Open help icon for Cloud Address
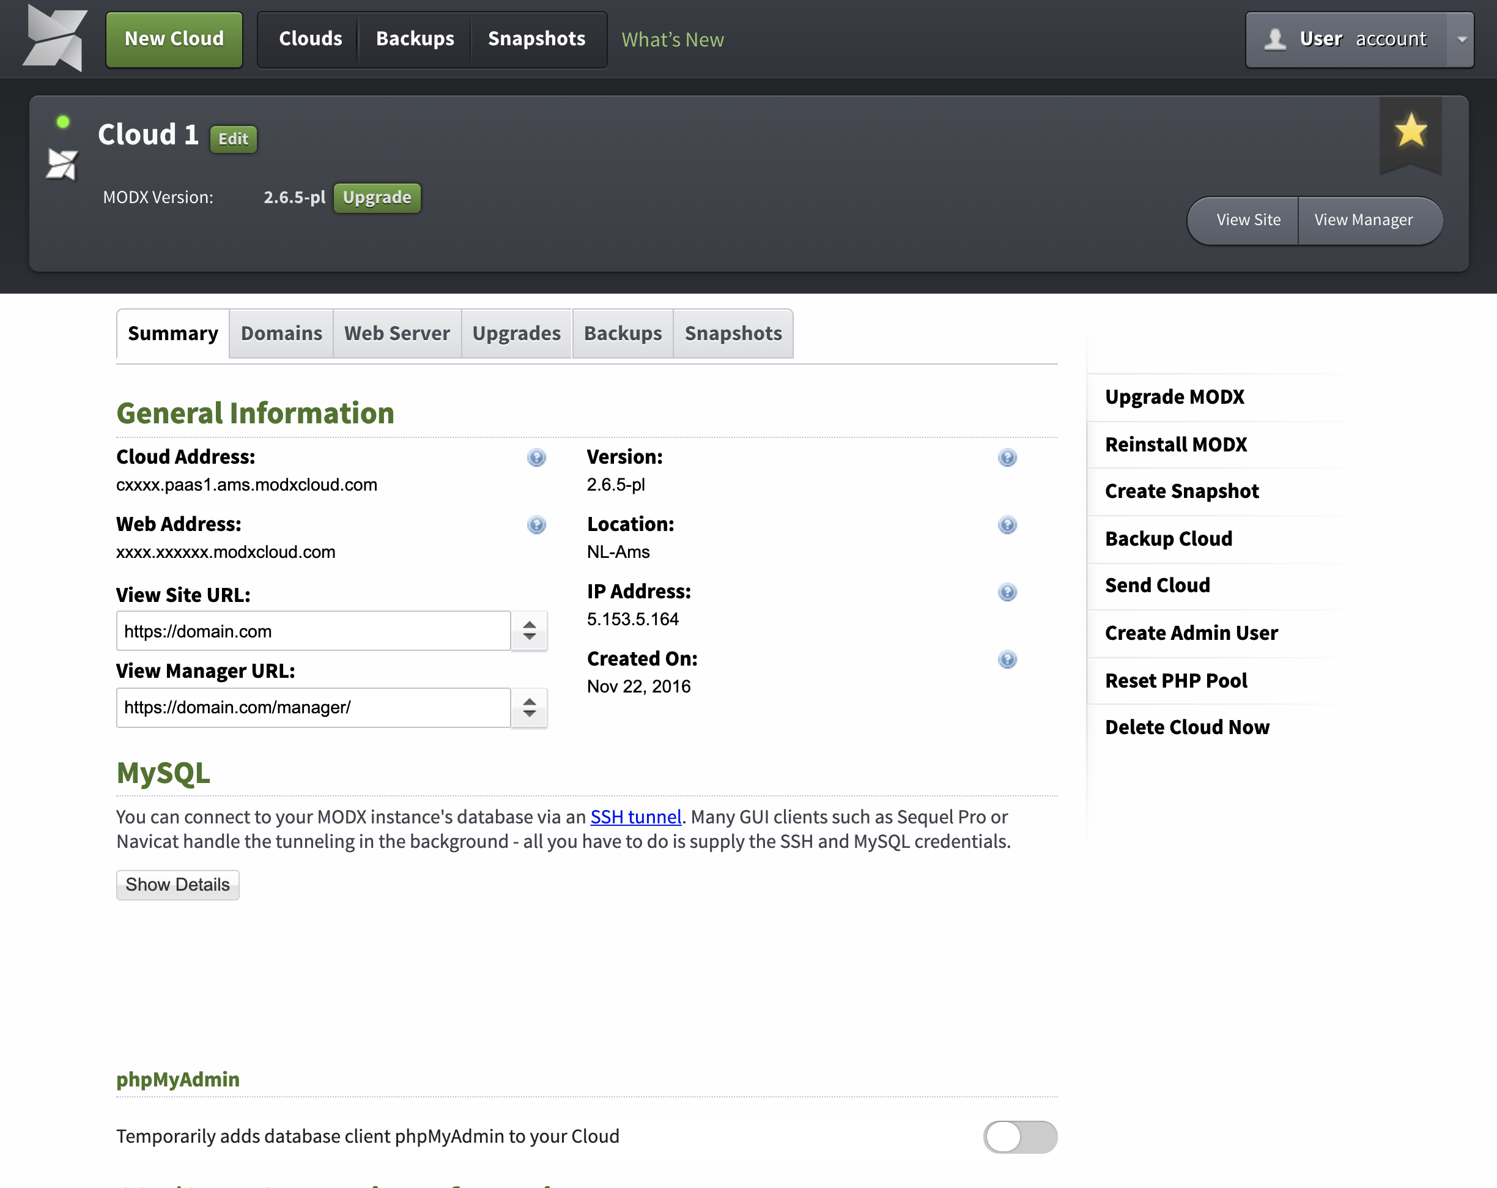This screenshot has width=1497, height=1188. click(536, 458)
